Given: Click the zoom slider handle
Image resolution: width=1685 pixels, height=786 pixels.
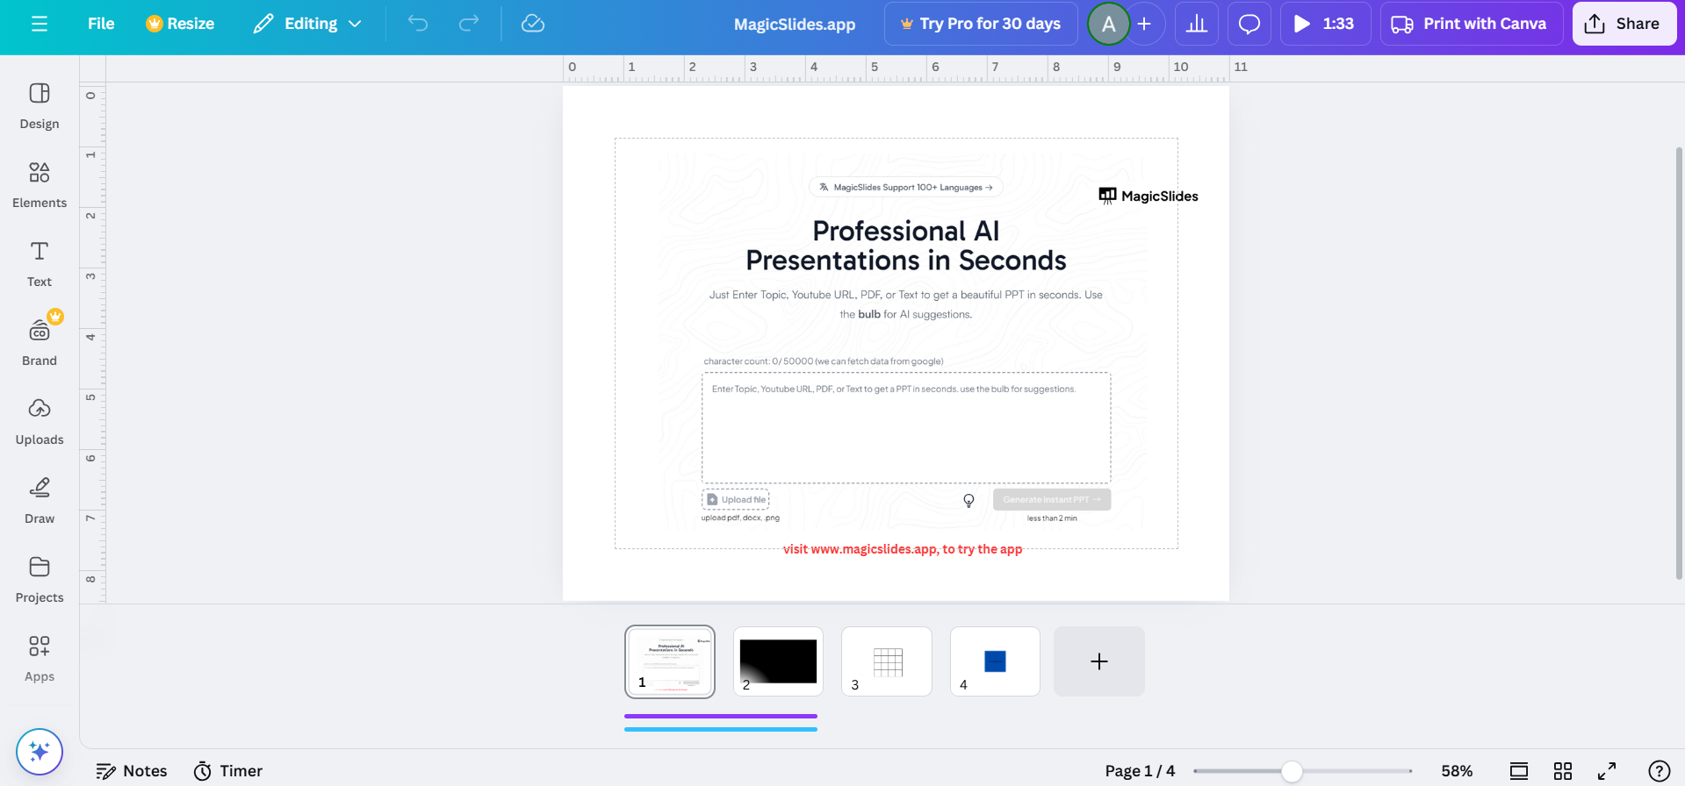Looking at the screenshot, I should click(x=1292, y=771).
